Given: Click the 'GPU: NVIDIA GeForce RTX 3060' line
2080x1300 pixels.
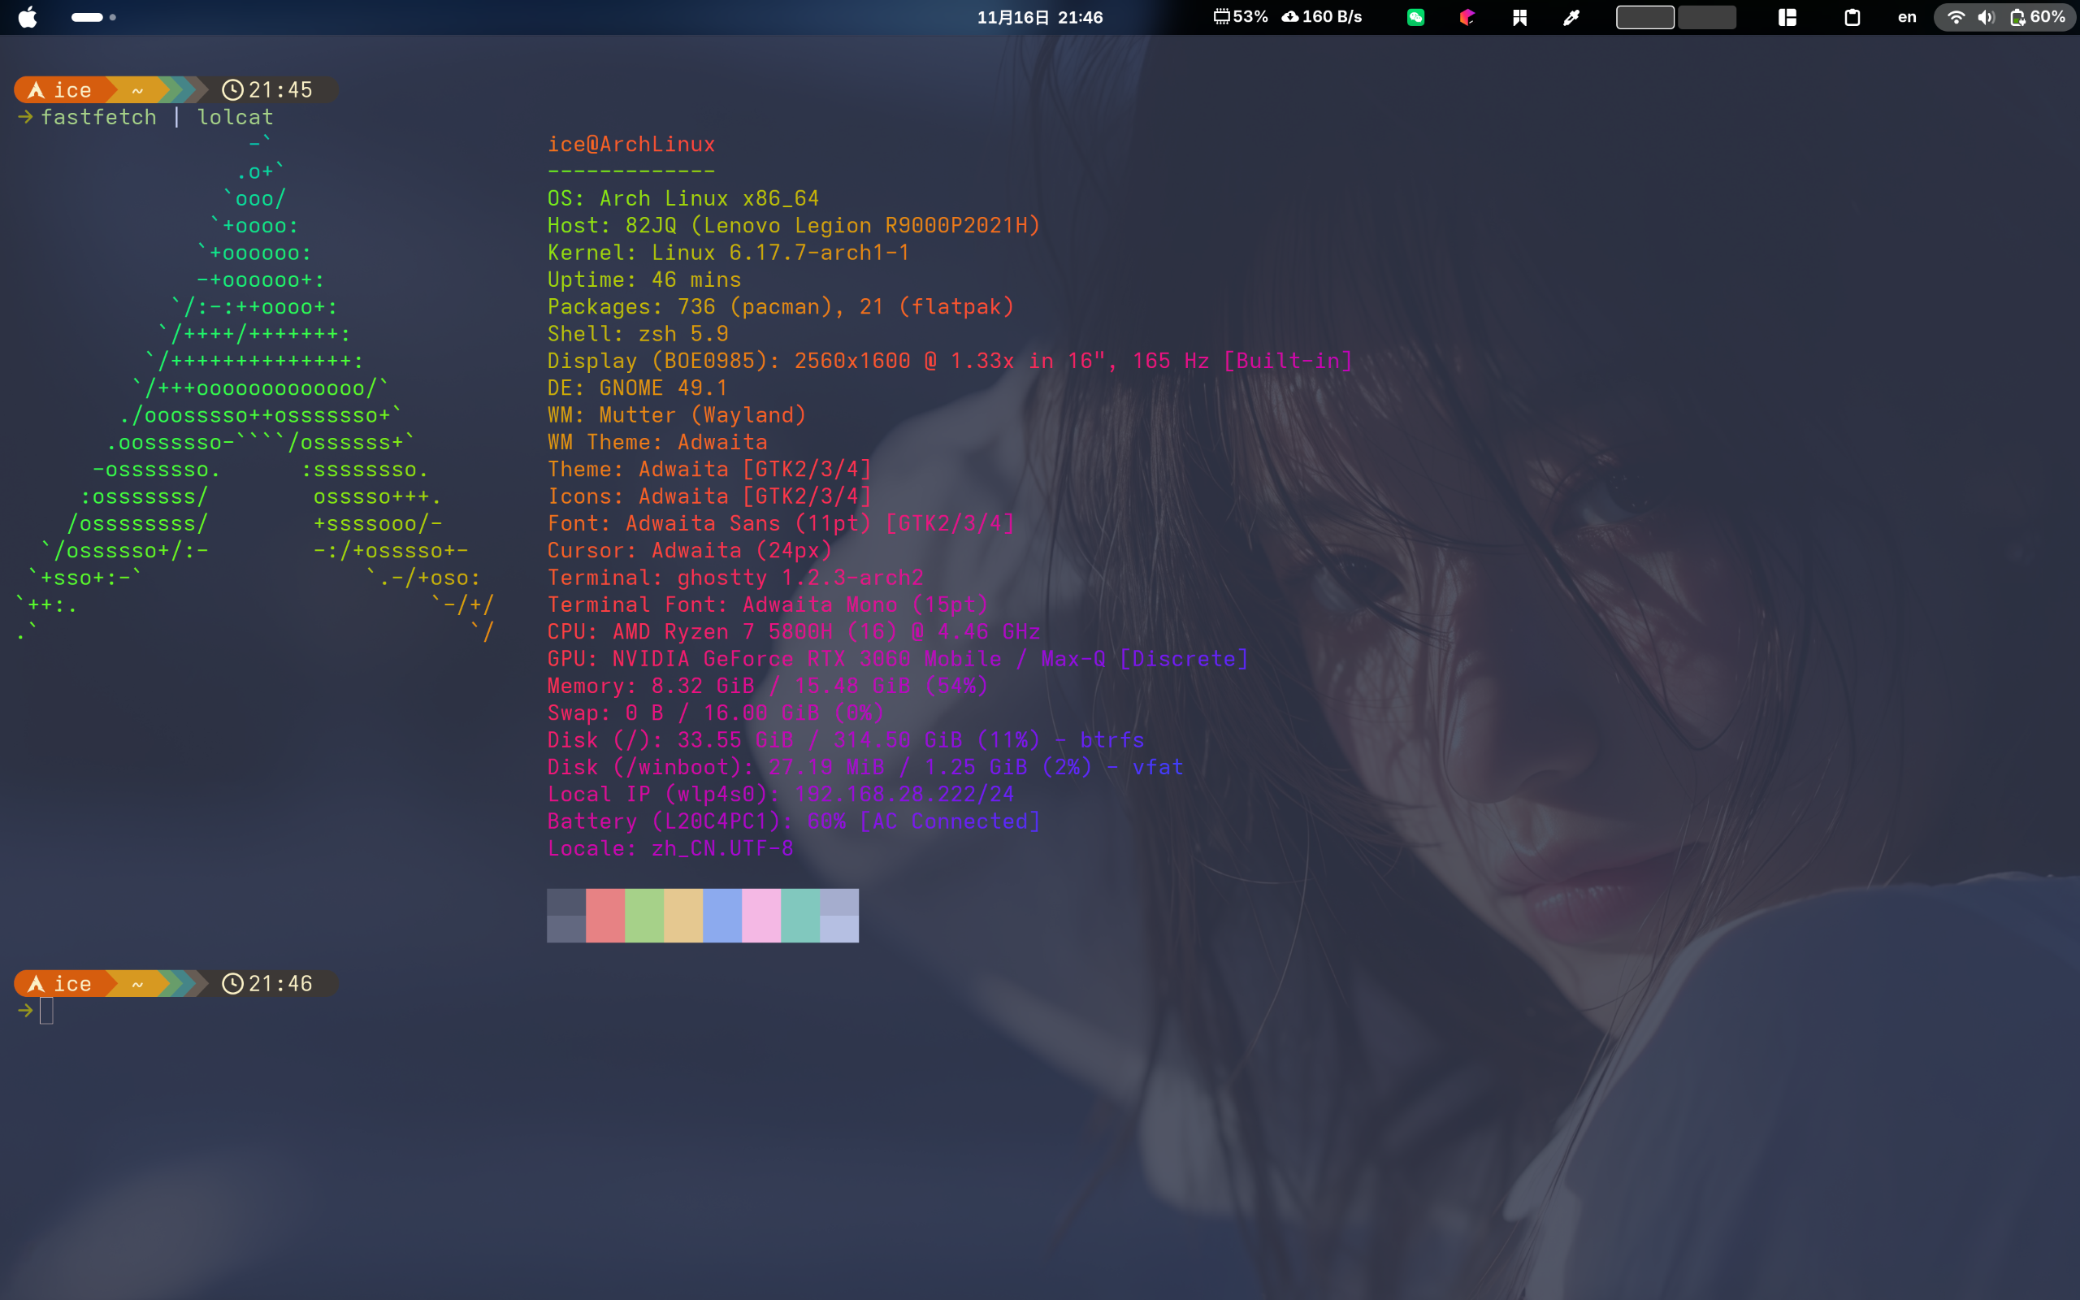Looking at the screenshot, I should (898, 659).
